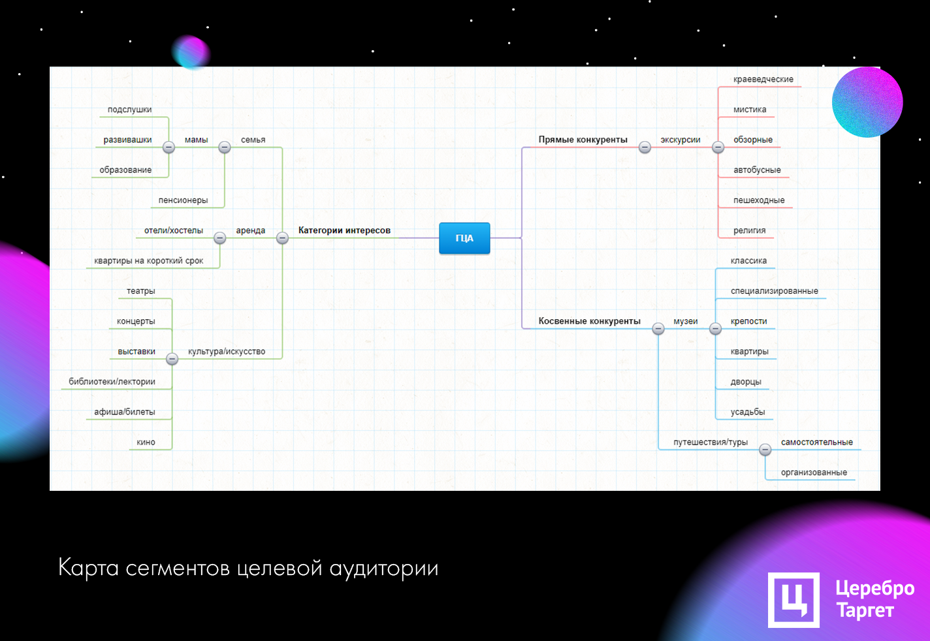Select the пешеходные node
930x641 pixels.
pos(759,200)
